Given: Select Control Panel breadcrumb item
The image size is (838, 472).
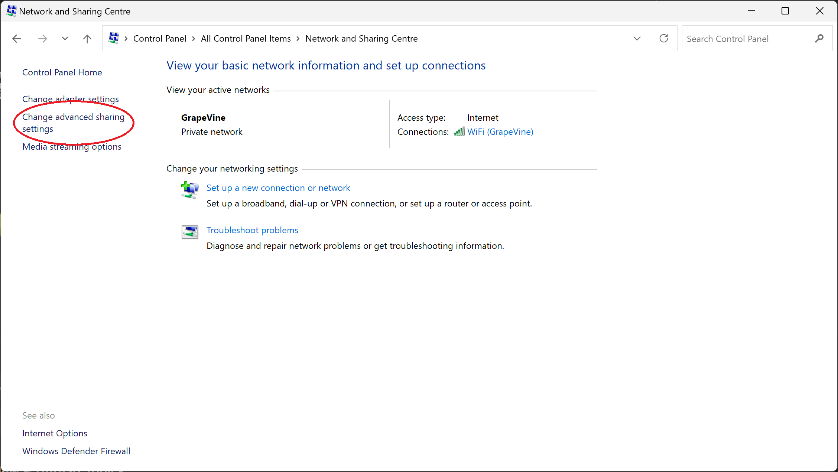Looking at the screenshot, I should pyautogui.click(x=159, y=39).
